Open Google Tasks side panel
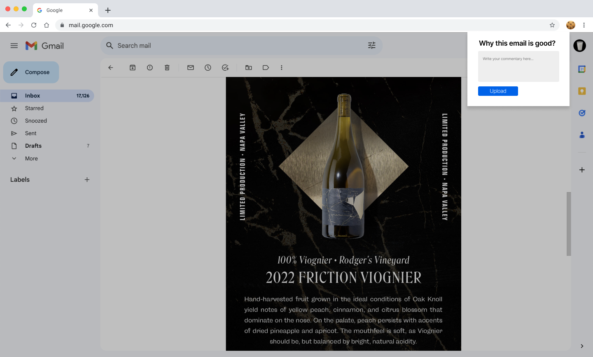This screenshot has width=593, height=357. (x=582, y=113)
